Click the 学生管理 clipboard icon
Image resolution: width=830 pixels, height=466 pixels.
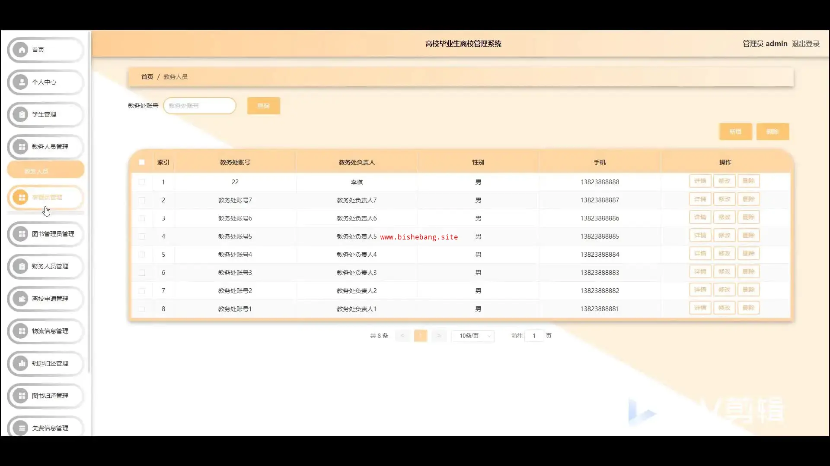click(x=21, y=114)
